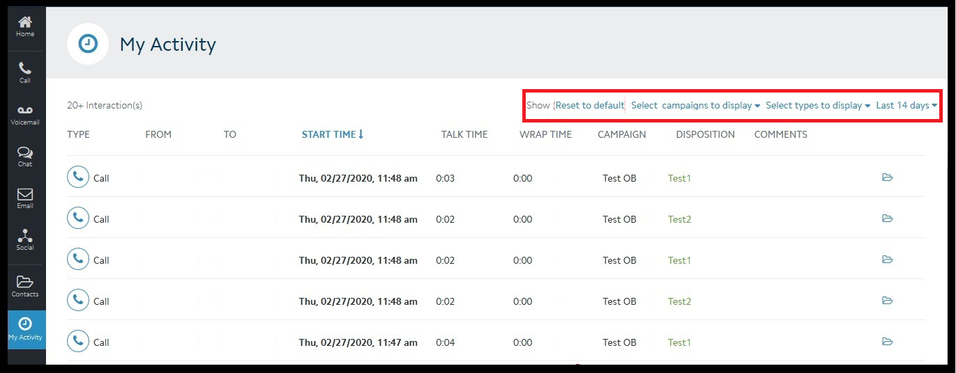The width and height of the screenshot is (956, 373).
Task: Open the folder icon for 0:03 call row
Action: coord(887,177)
